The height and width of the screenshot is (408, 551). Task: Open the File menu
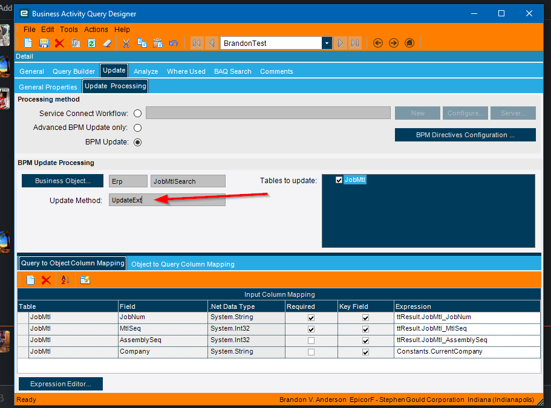tap(30, 30)
